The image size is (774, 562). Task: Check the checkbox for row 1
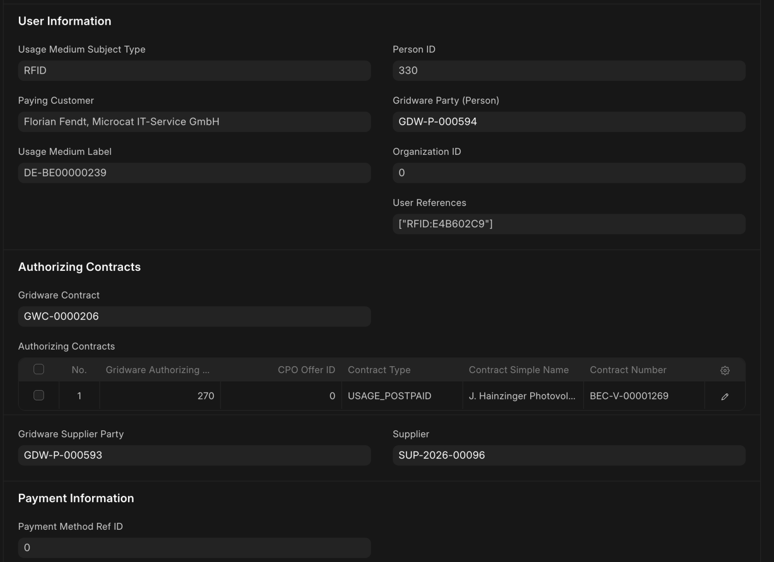coord(39,396)
